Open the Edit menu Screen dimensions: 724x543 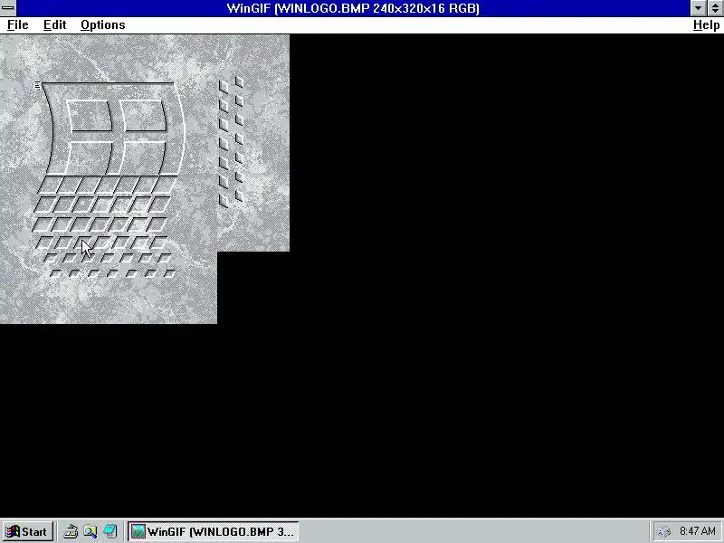click(54, 25)
